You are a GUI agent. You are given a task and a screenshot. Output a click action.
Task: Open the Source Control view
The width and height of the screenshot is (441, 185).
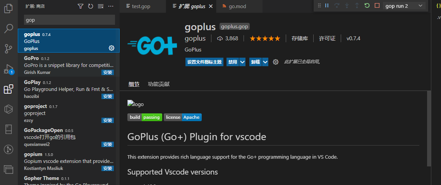[x=9, y=49]
